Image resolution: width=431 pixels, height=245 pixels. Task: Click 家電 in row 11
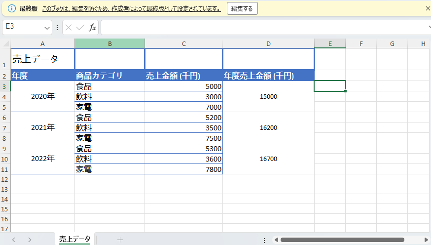pyautogui.click(x=109, y=169)
